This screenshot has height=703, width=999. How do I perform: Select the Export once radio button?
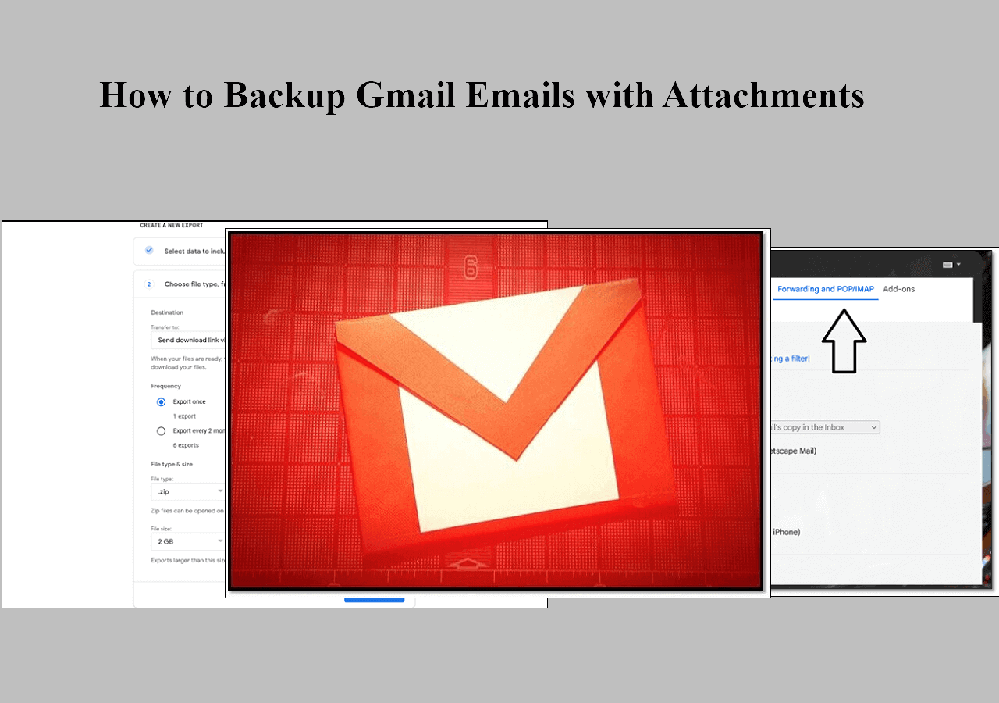[161, 402]
